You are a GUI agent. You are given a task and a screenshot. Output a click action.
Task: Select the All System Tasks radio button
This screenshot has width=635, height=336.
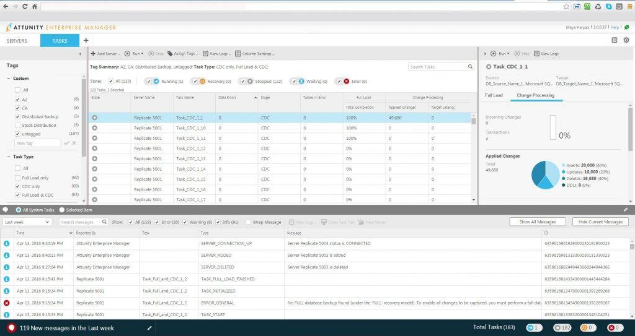click(19, 210)
